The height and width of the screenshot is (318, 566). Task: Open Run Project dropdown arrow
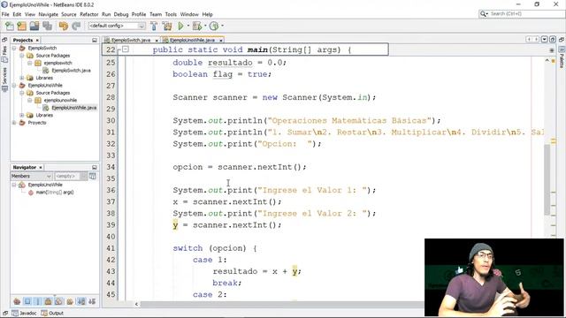tap(188, 26)
